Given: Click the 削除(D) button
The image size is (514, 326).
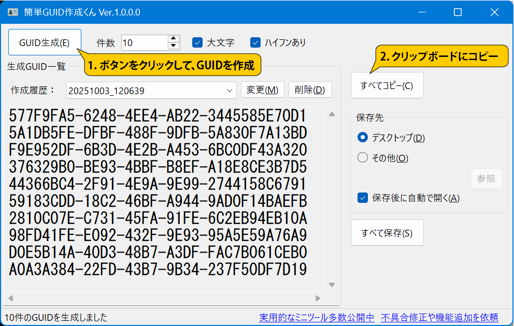Looking at the screenshot, I should click(310, 90).
